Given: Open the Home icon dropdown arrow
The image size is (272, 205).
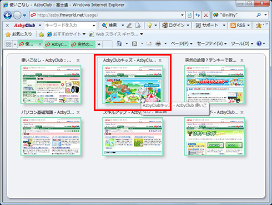Looking at the screenshot, I should [x=127, y=44].
